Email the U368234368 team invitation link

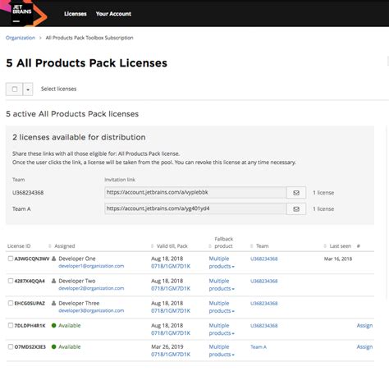click(296, 193)
